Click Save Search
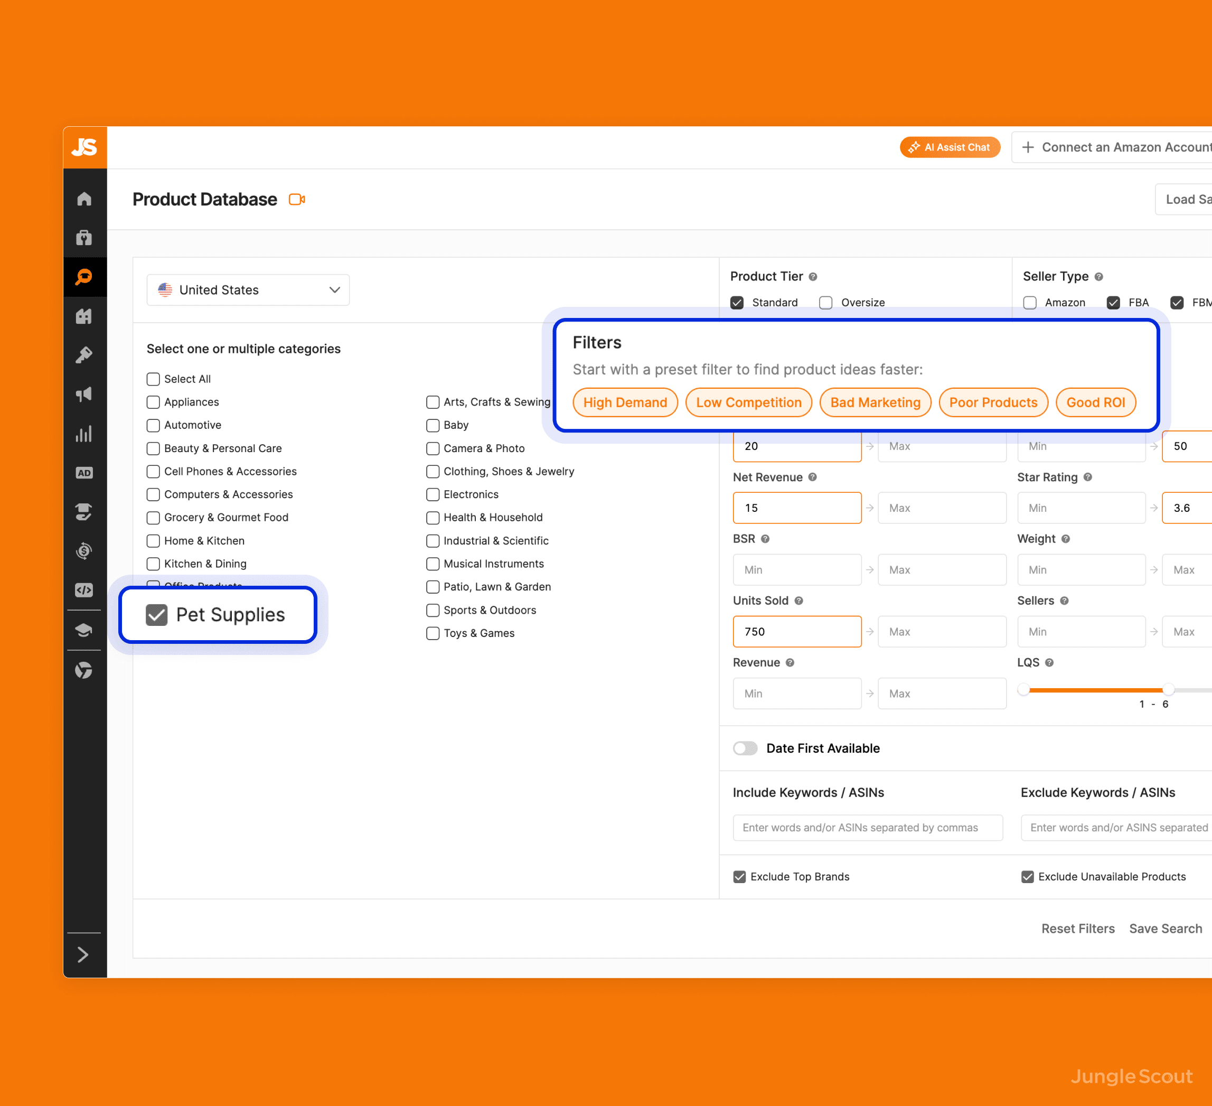 (1165, 929)
